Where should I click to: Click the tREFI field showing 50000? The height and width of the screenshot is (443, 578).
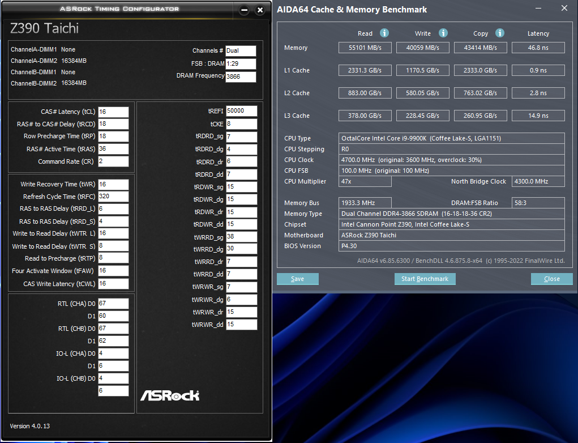point(242,111)
